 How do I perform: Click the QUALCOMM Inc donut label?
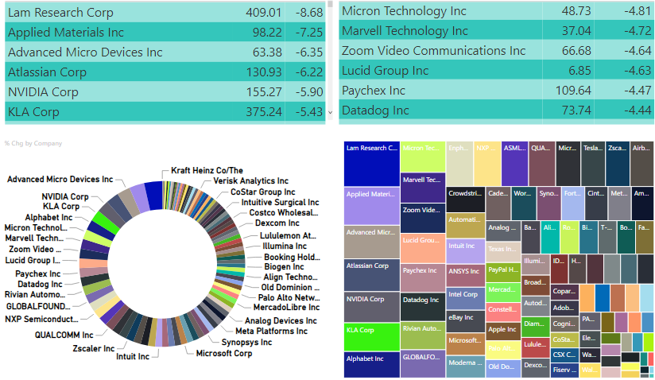tap(64, 335)
